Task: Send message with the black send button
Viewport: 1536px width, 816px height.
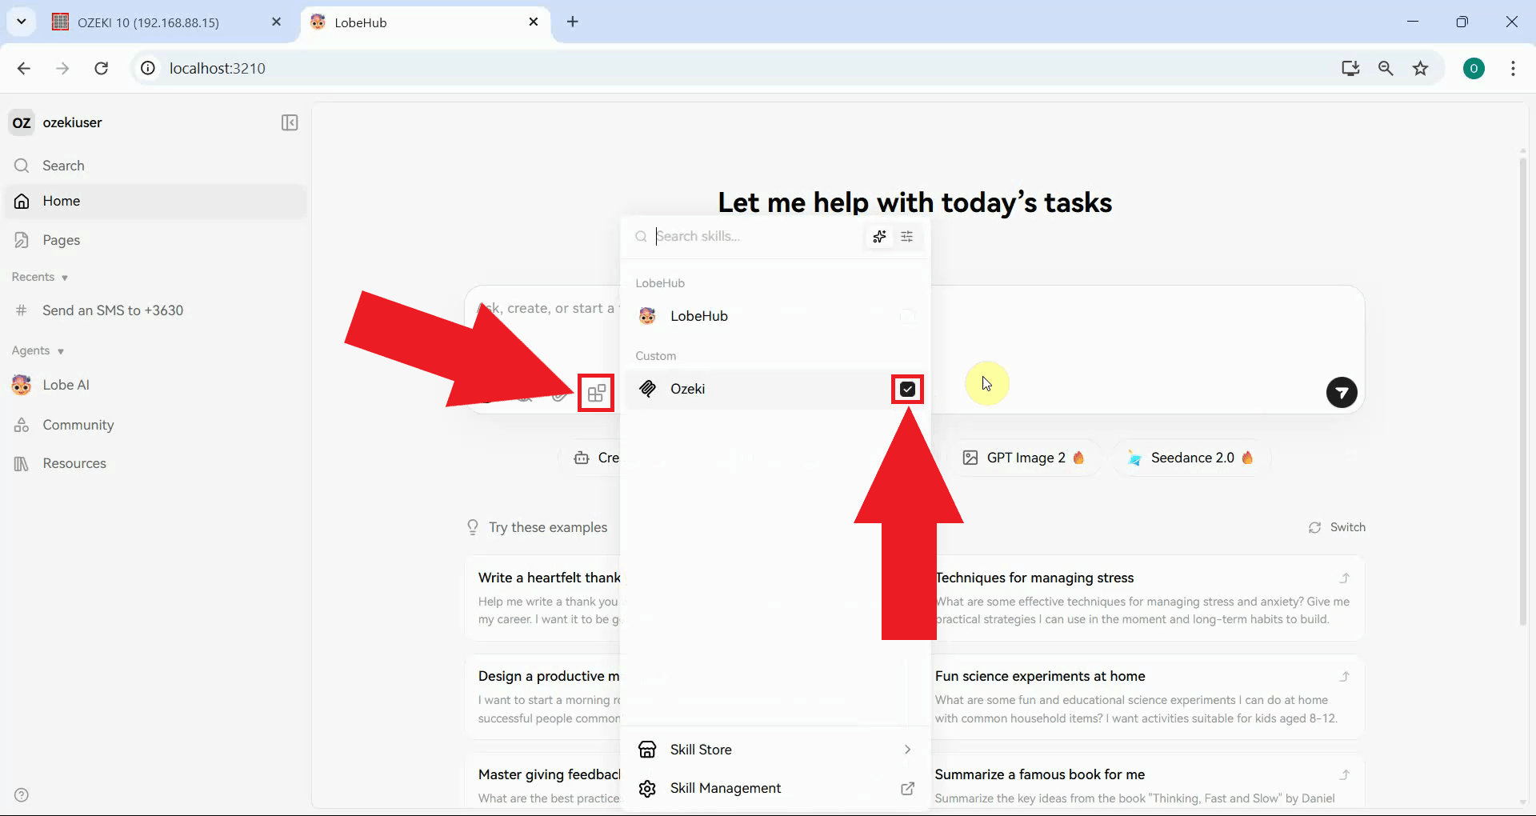Action: coord(1342,392)
